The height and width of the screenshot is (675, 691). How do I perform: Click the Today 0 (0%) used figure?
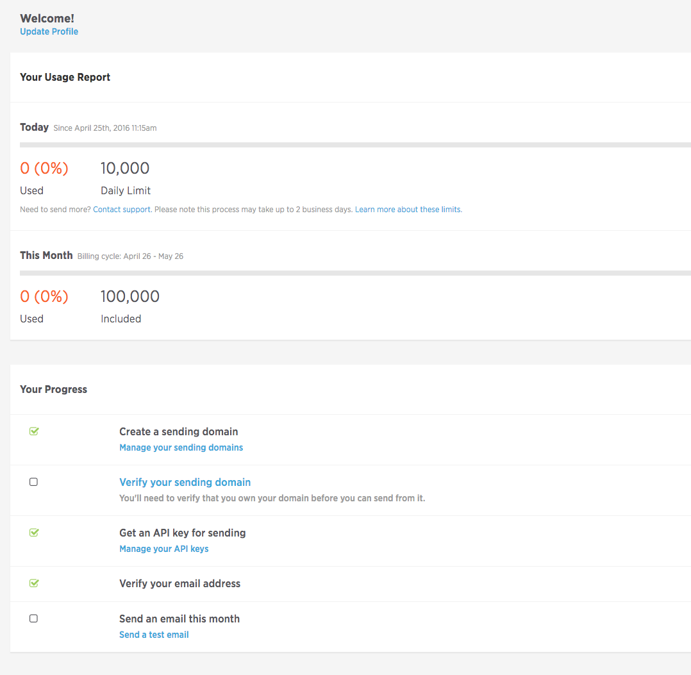point(44,169)
